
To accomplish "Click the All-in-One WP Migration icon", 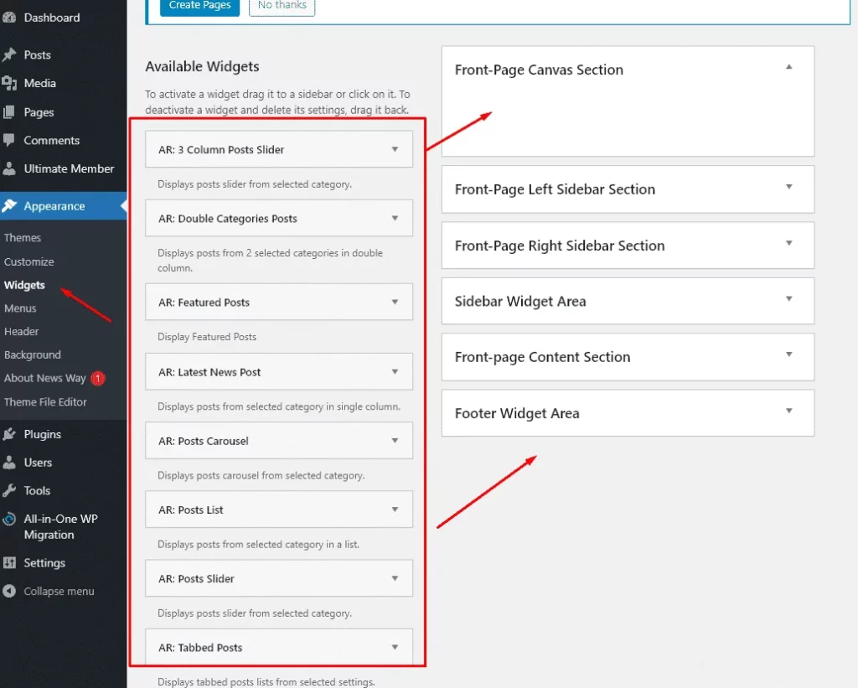I will pos(9,519).
